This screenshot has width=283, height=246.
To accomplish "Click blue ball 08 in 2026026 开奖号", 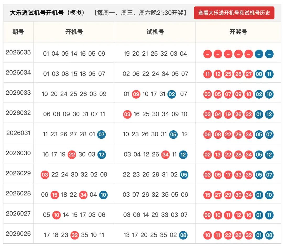I will tap(269, 235).
